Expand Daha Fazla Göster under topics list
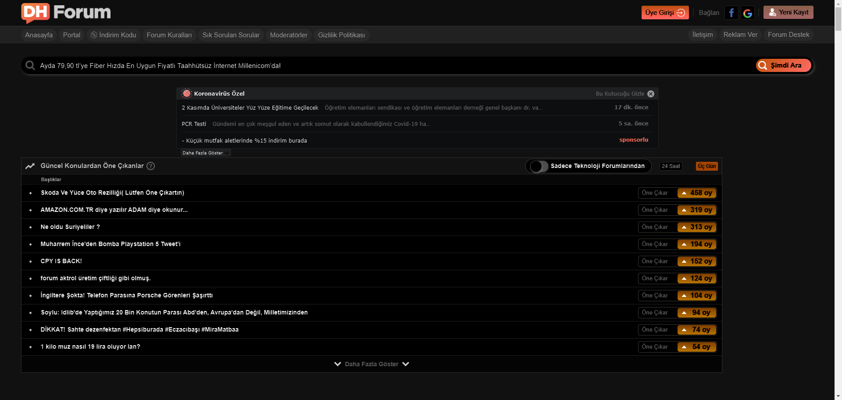Image resolution: width=842 pixels, height=400 pixels. click(x=371, y=364)
